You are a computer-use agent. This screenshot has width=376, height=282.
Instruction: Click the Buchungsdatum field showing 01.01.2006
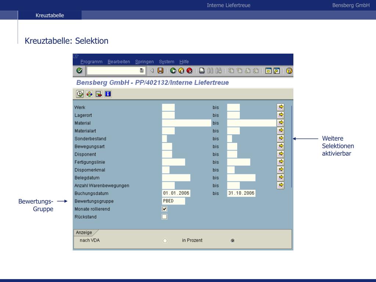tap(176, 193)
